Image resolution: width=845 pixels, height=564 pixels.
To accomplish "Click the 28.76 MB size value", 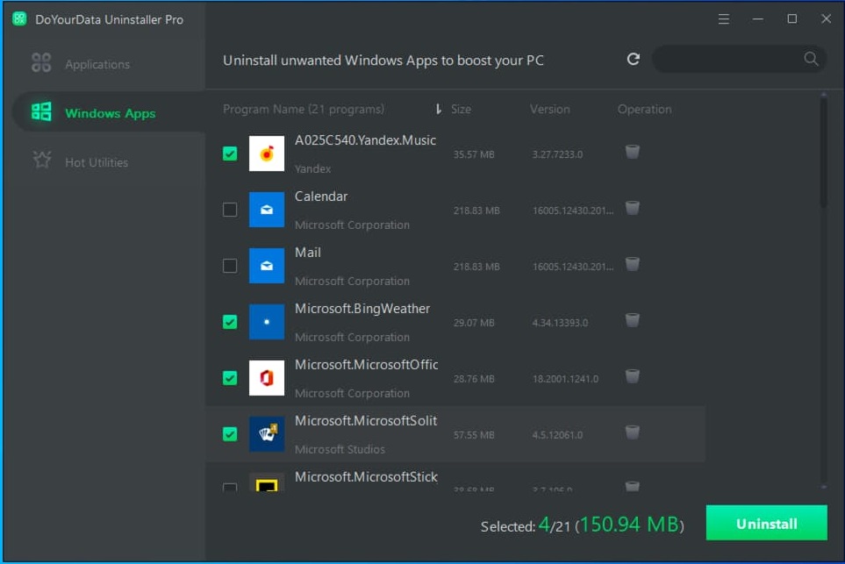I will coord(474,379).
